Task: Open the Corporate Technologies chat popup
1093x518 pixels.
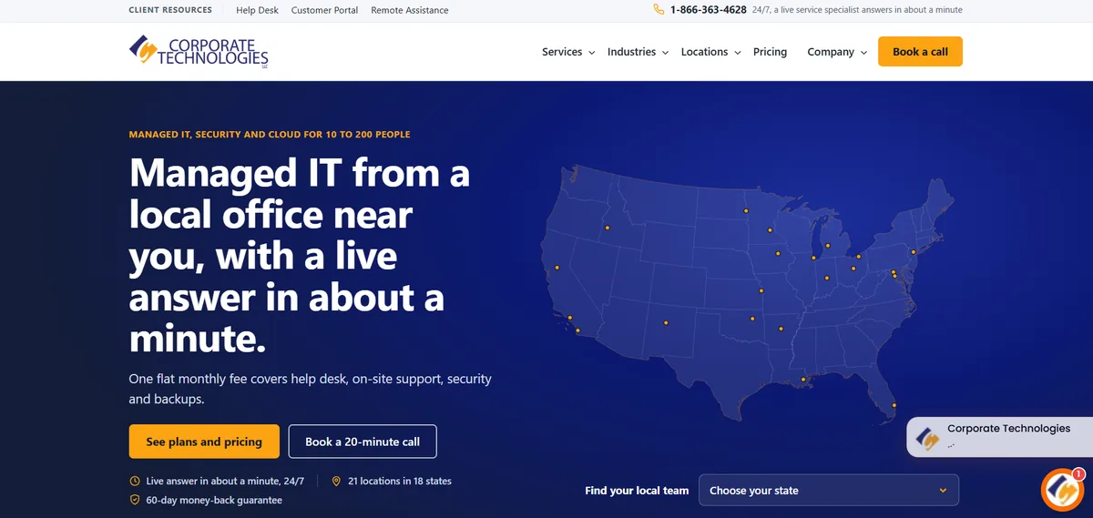Action: click(x=999, y=437)
